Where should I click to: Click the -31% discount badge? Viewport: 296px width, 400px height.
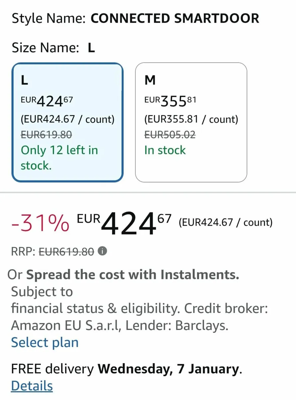coord(40,223)
